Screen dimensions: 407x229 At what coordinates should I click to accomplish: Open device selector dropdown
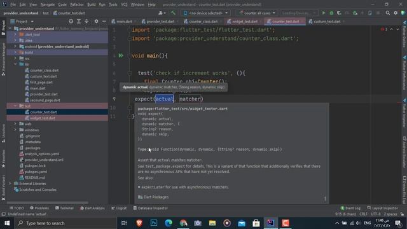point(206,13)
